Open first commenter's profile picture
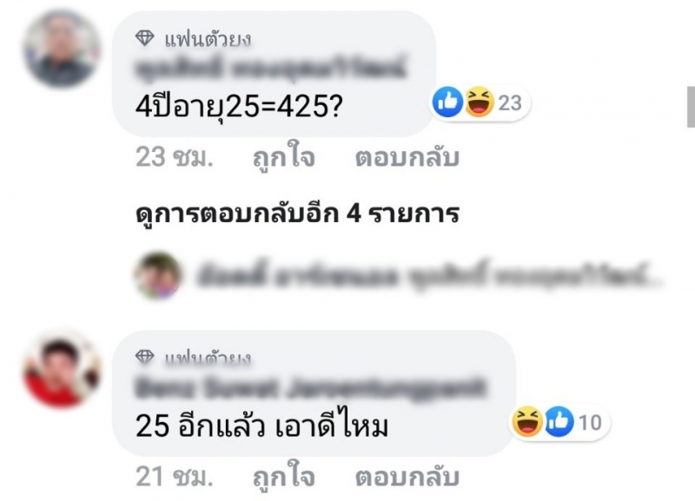The image size is (695, 501). tap(62, 49)
